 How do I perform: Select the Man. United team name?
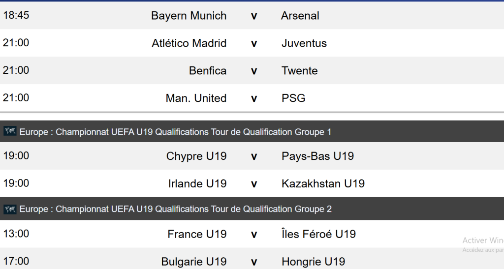196,98
